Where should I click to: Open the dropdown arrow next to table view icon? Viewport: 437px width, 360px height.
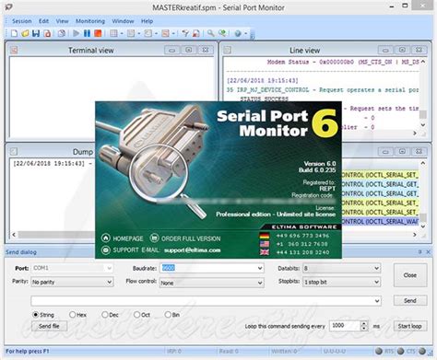[122, 33]
